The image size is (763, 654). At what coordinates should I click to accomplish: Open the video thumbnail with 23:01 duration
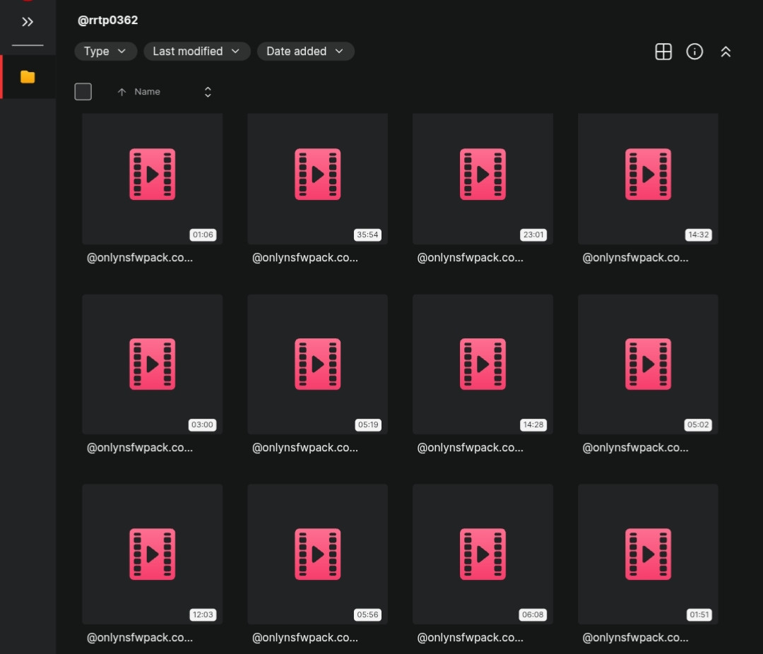483,179
